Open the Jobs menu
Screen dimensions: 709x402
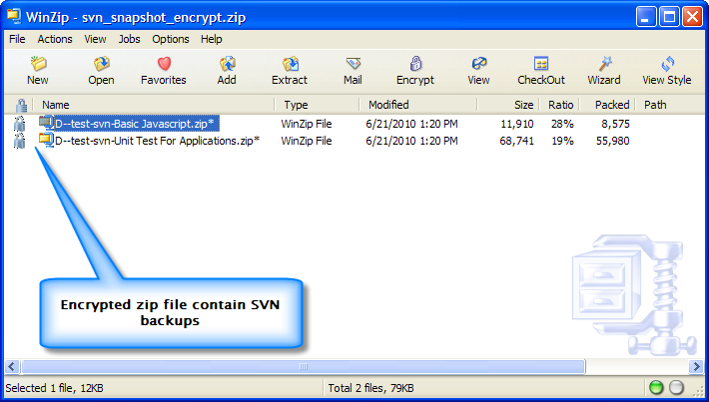(130, 39)
